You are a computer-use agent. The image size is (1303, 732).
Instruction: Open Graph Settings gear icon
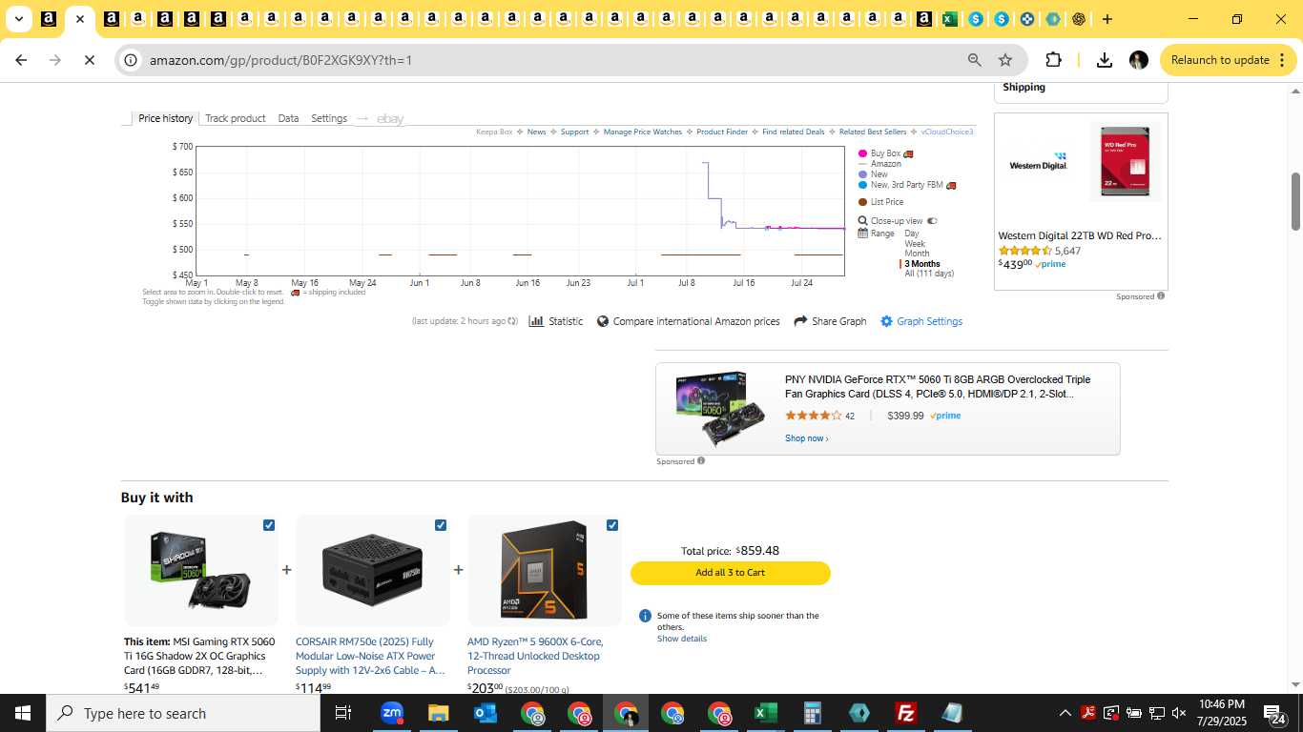click(886, 321)
